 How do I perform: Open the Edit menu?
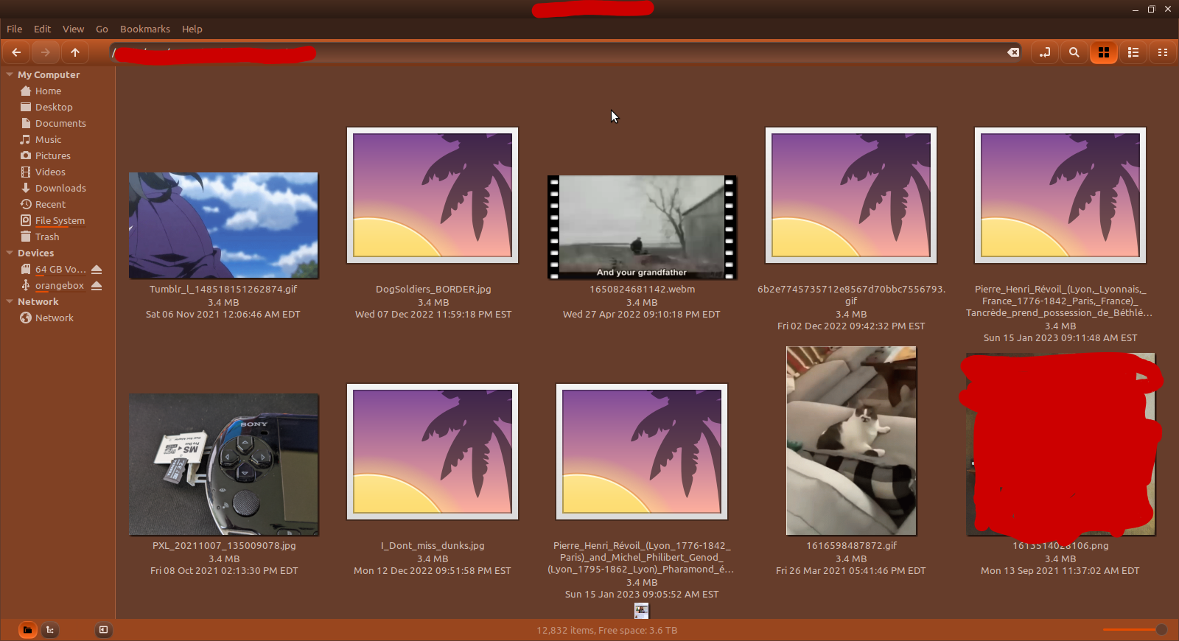point(42,29)
